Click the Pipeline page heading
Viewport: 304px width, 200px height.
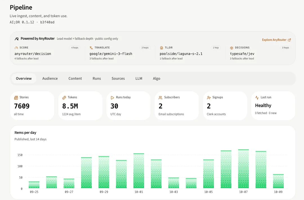click(21, 7)
